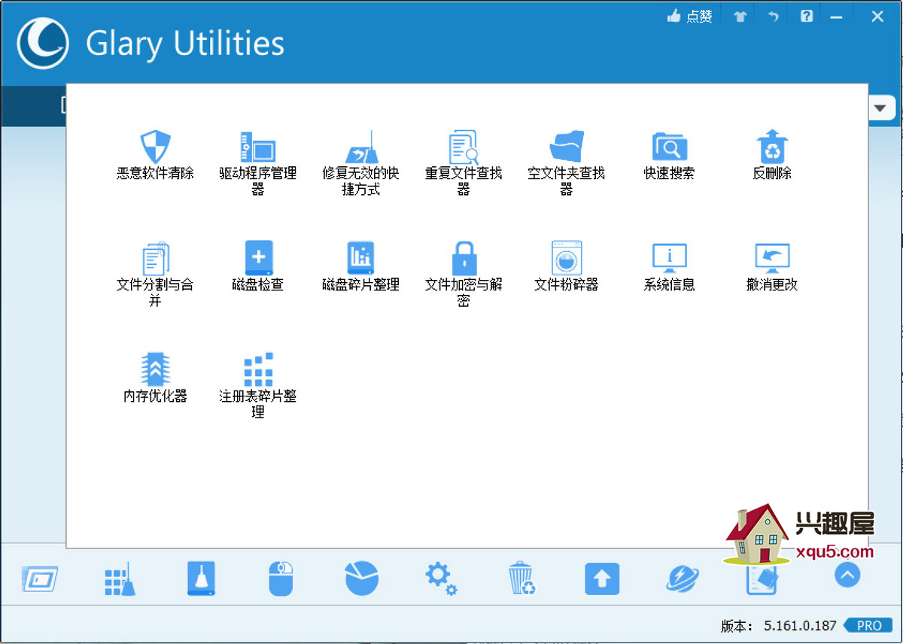This screenshot has width=903, height=644.
Task: Launch 驱动程序管理器 driver manager
Action: tap(258, 163)
